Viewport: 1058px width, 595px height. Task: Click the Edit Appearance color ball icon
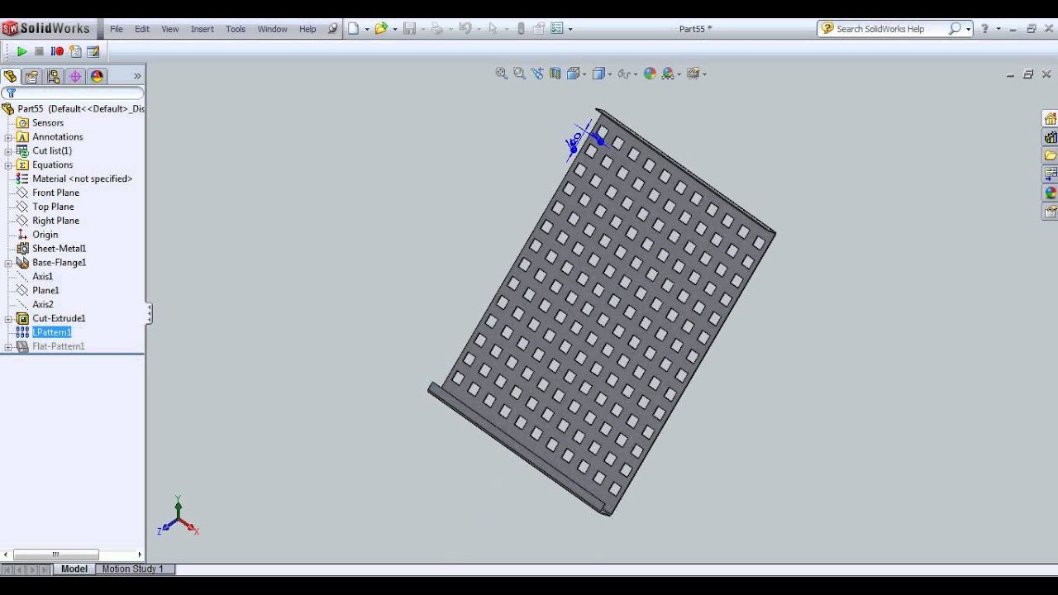pyautogui.click(x=650, y=74)
